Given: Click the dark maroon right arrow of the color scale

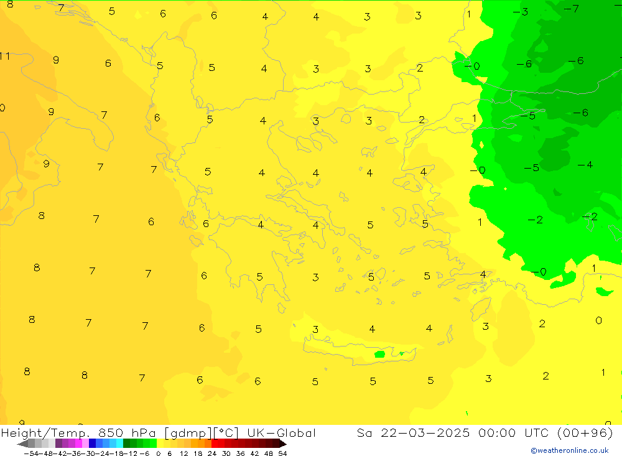Looking at the screenshot, I should tap(283, 444).
